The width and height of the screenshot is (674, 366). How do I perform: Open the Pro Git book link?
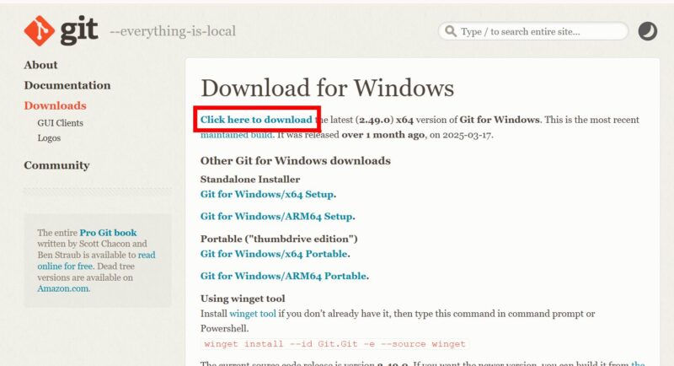[x=108, y=233]
